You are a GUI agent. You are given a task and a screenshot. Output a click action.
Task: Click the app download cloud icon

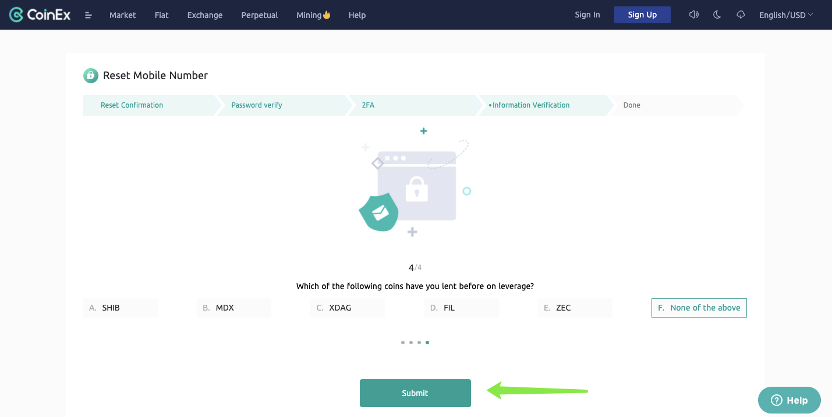(x=740, y=15)
